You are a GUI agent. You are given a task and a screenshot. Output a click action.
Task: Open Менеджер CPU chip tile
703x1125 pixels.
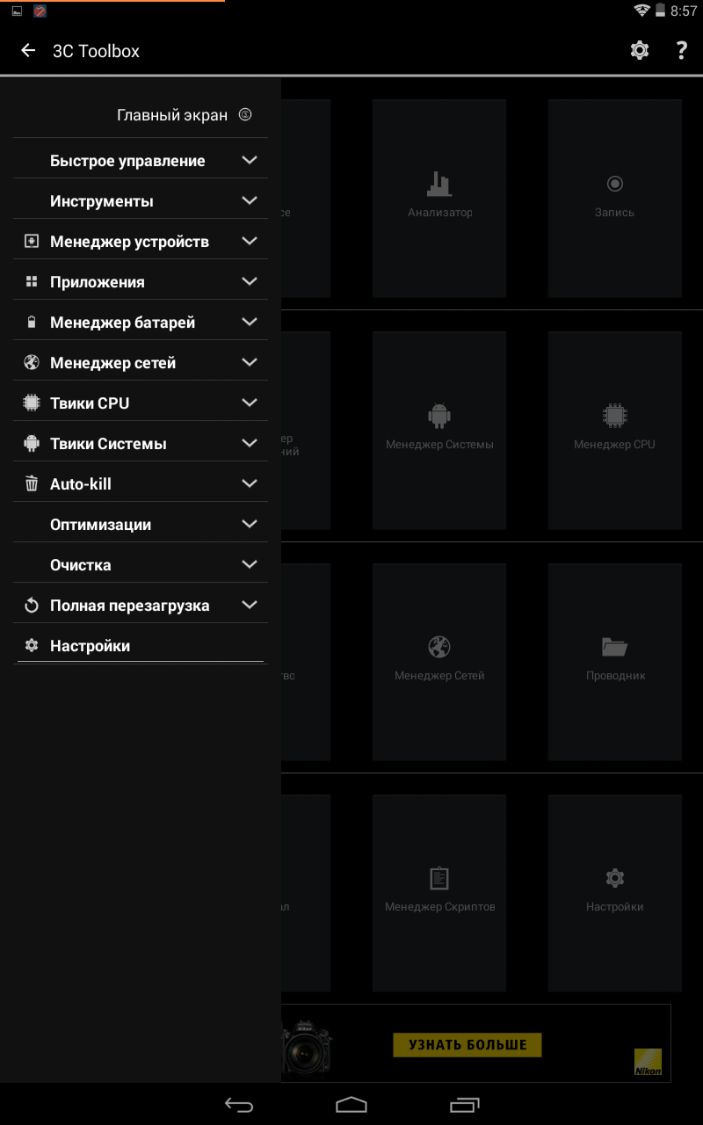615,431
